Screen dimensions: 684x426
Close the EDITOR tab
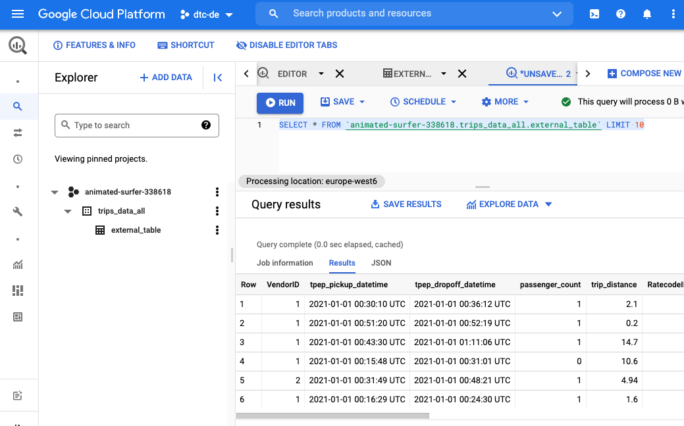tap(340, 74)
